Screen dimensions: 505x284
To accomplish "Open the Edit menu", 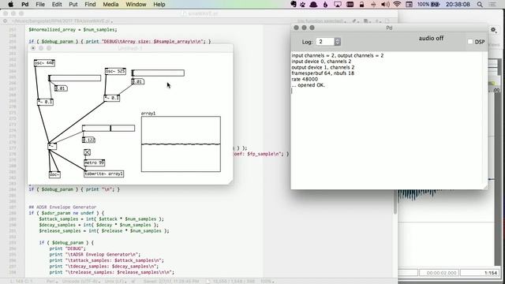I will 57,4.
